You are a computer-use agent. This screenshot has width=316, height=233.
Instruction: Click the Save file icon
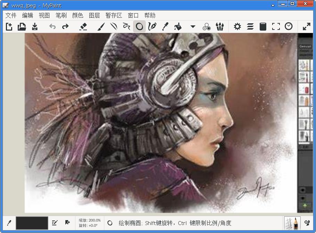click(x=34, y=26)
